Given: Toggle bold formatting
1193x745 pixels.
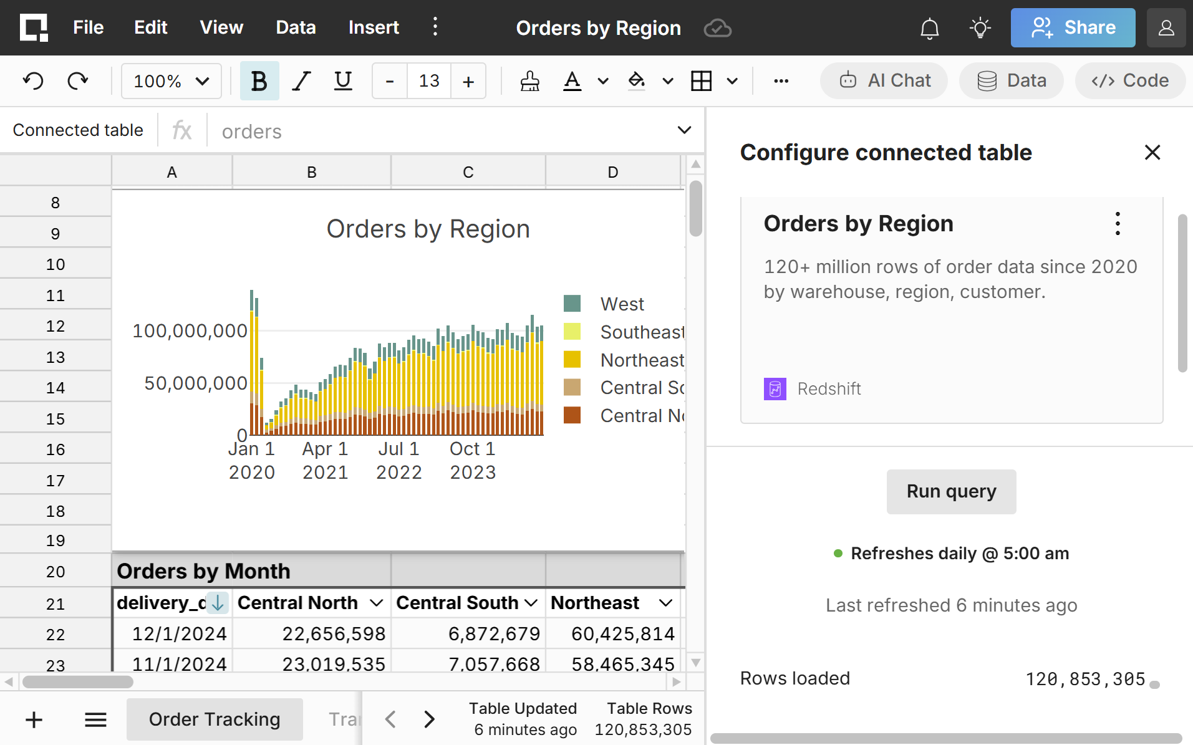Looking at the screenshot, I should point(259,81).
